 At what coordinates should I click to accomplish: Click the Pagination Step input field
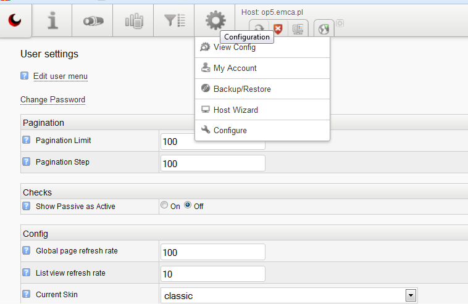(212, 163)
